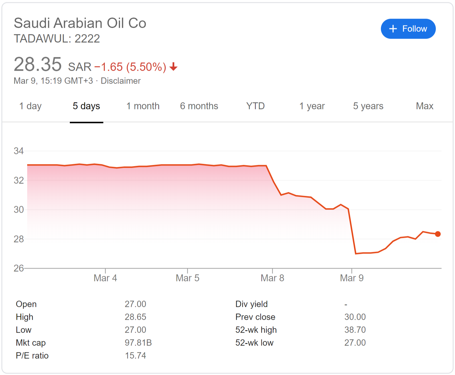Select the 6 months time range

tap(199, 106)
